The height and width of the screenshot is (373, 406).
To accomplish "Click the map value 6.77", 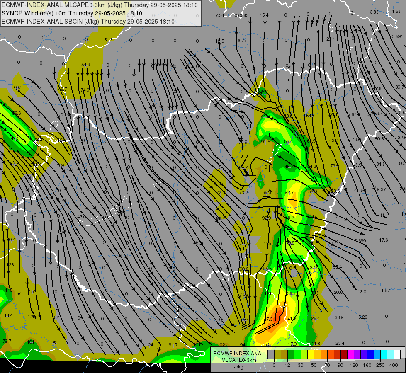I will (x=242, y=41).
